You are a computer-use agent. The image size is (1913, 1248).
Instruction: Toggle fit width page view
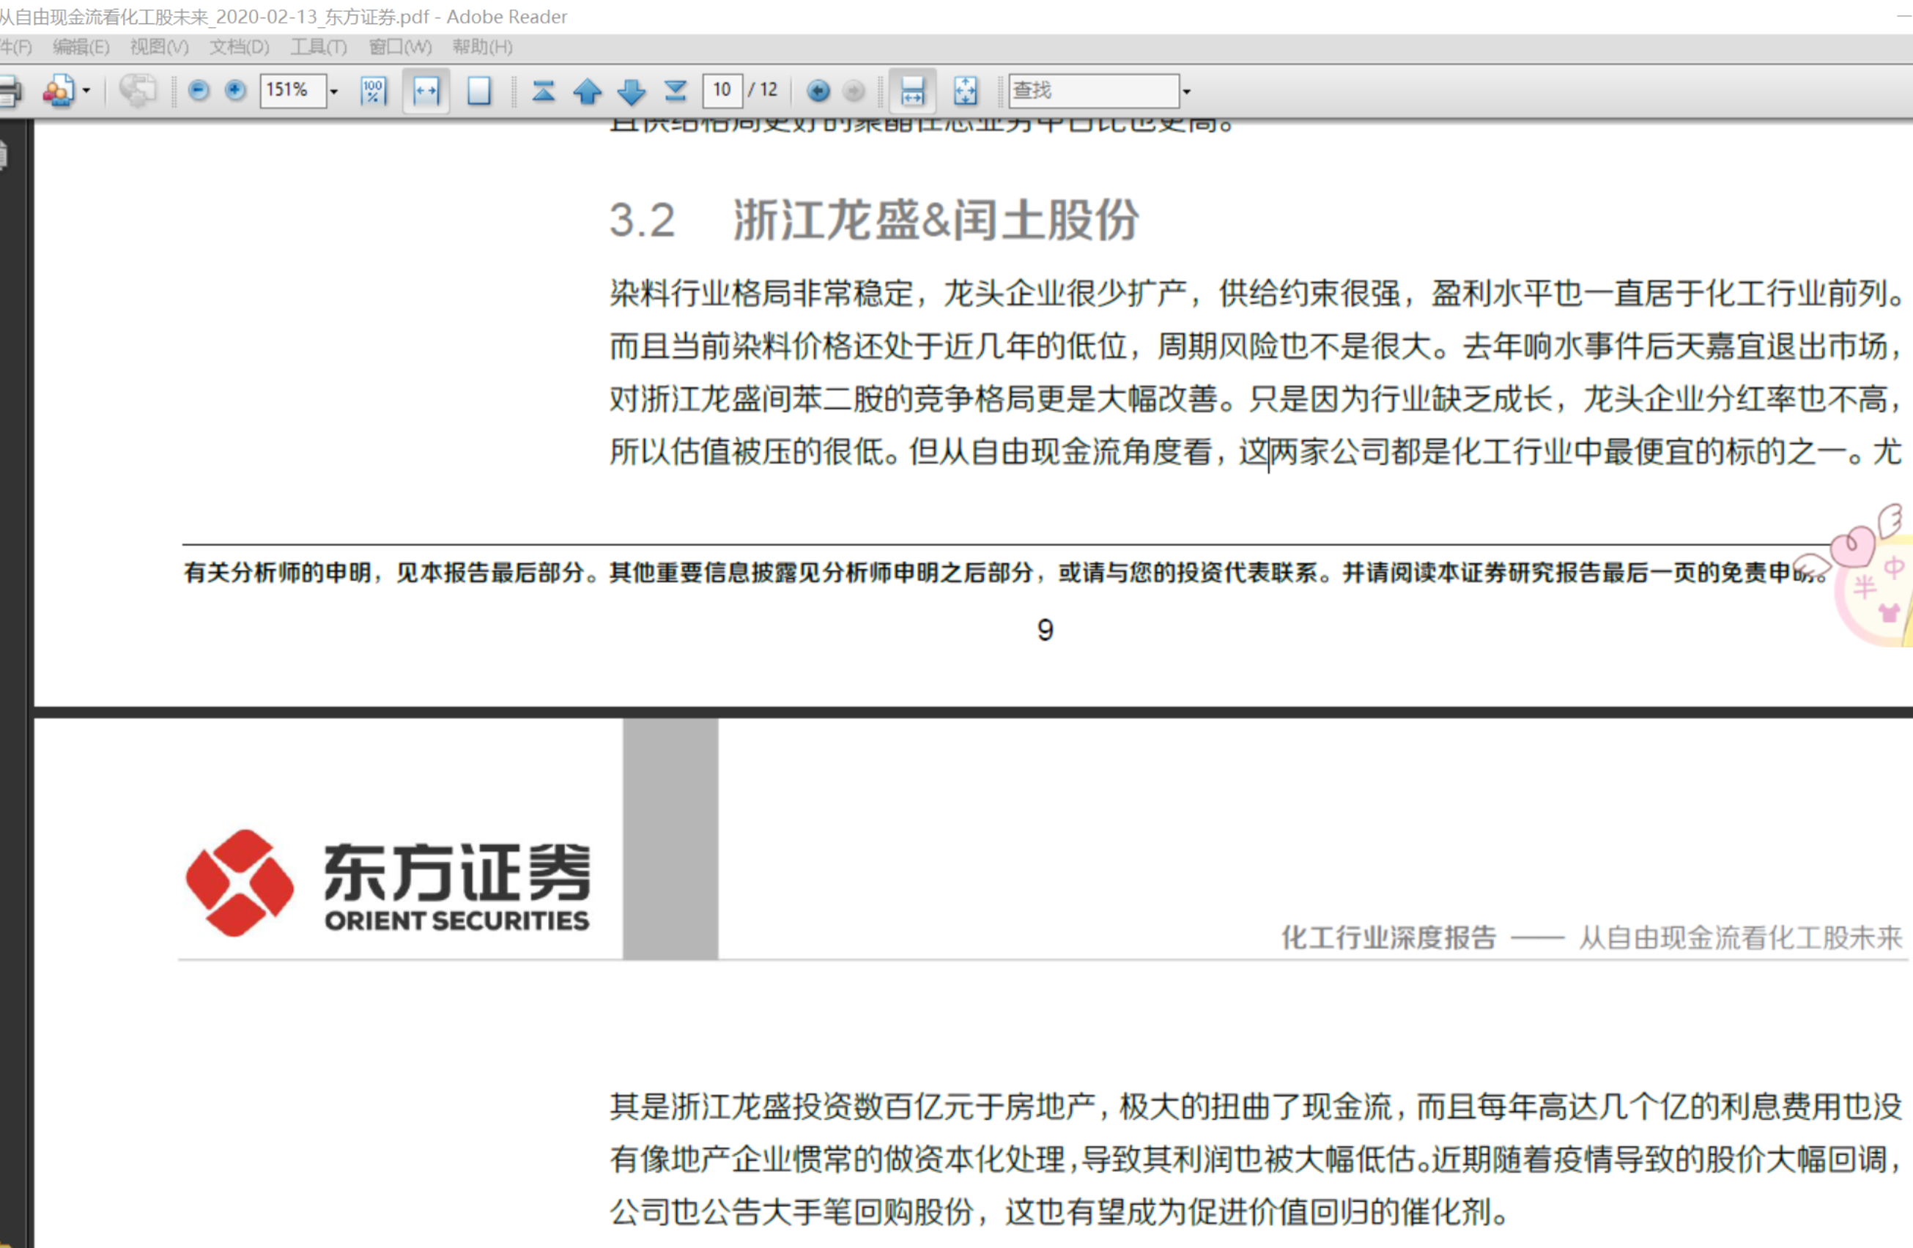tap(426, 91)
